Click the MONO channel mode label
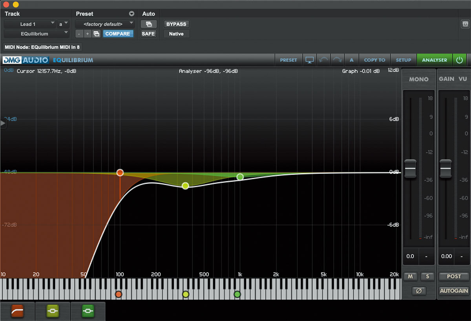 tap(419, 79)
